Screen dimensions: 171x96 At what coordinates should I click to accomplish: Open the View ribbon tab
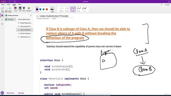(20, 5)
